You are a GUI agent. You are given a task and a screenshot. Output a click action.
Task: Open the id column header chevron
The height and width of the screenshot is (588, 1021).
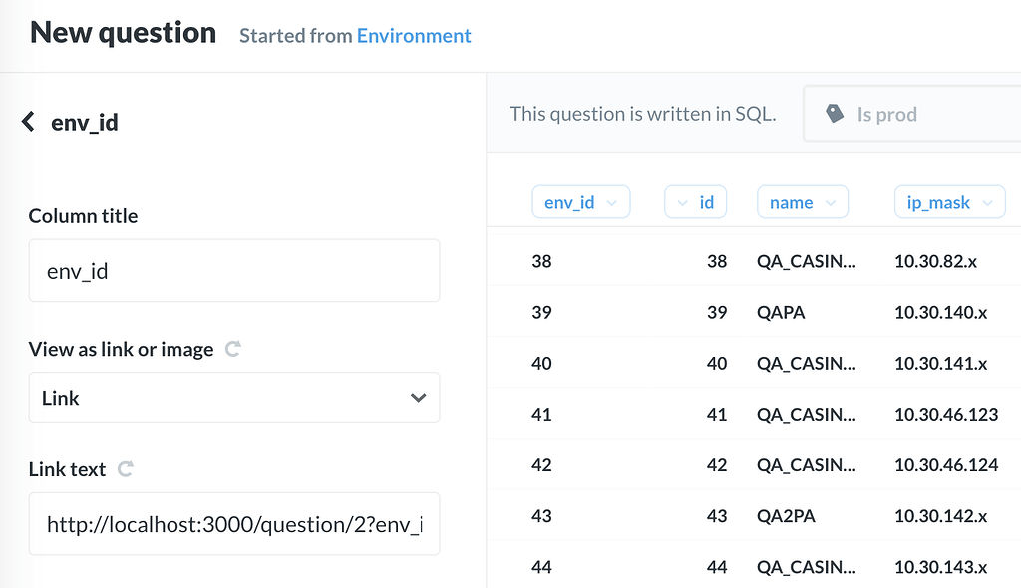681,201
